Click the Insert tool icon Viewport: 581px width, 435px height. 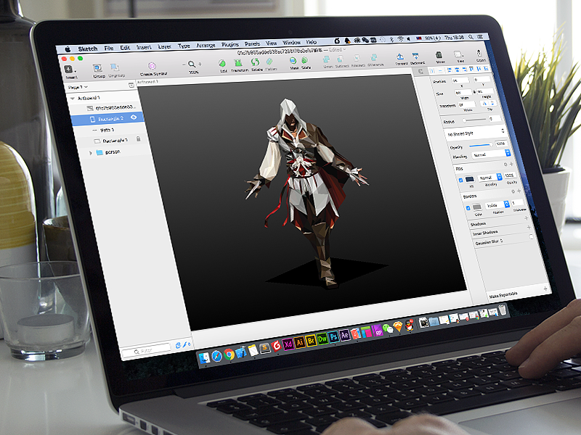68,69
